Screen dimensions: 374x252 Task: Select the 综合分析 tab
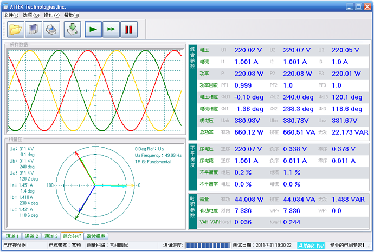point(72,236)
